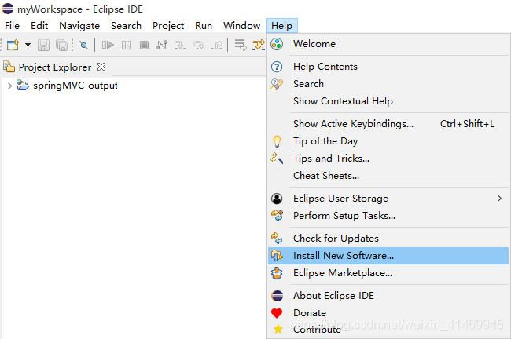Expand the springMVC-output project
Screen dimensions: 511x339
(x=9, y=86)
